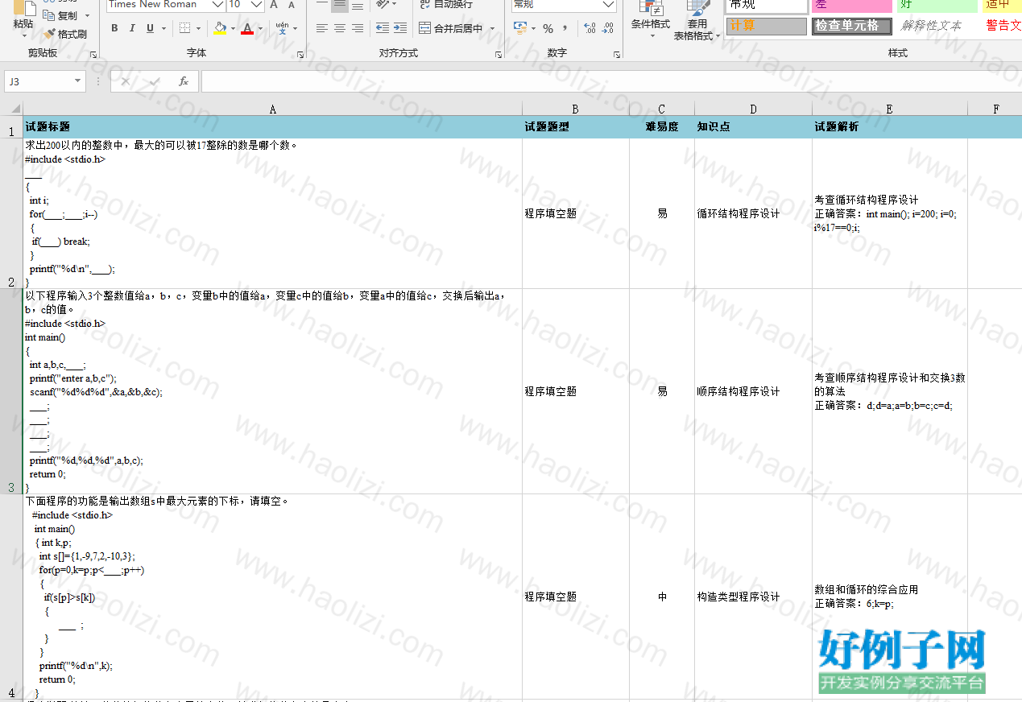Open Merge and Center dropdown arrow
Screen dimensions: 1022x702
point(491,28)
